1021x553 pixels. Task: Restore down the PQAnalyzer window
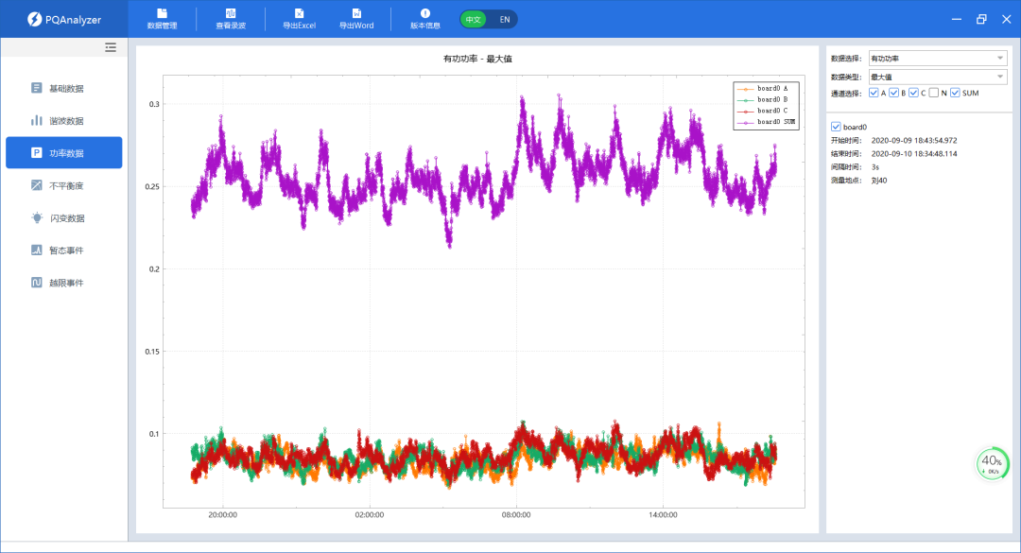pyautogui.click(x=981, y=20)
